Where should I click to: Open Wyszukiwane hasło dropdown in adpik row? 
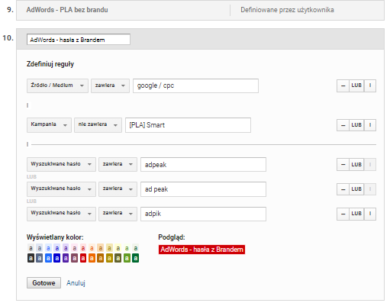coord(61,214)
